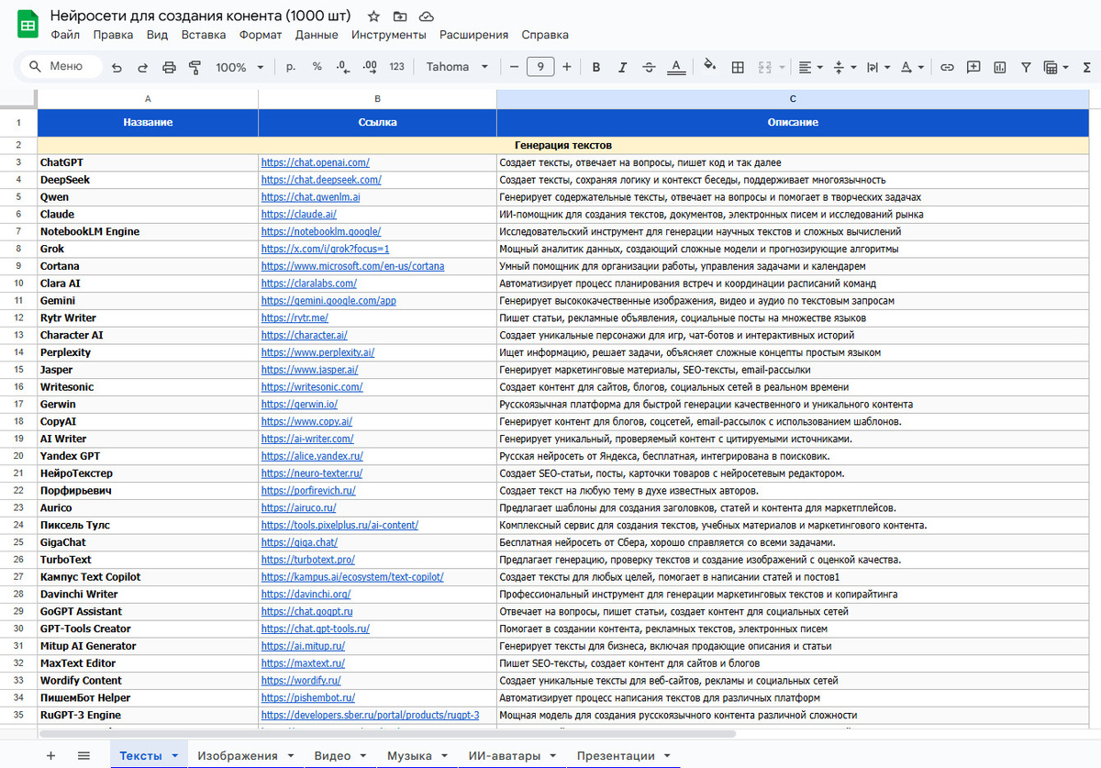Format as currency (р.)
Viewport: 1101px width, 768px height.
click(291, 67)
